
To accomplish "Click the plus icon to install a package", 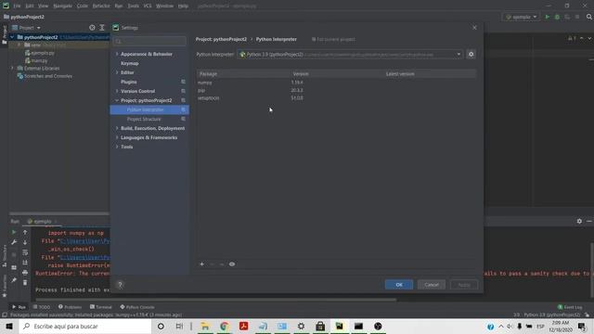I will [x=202, y=263].
